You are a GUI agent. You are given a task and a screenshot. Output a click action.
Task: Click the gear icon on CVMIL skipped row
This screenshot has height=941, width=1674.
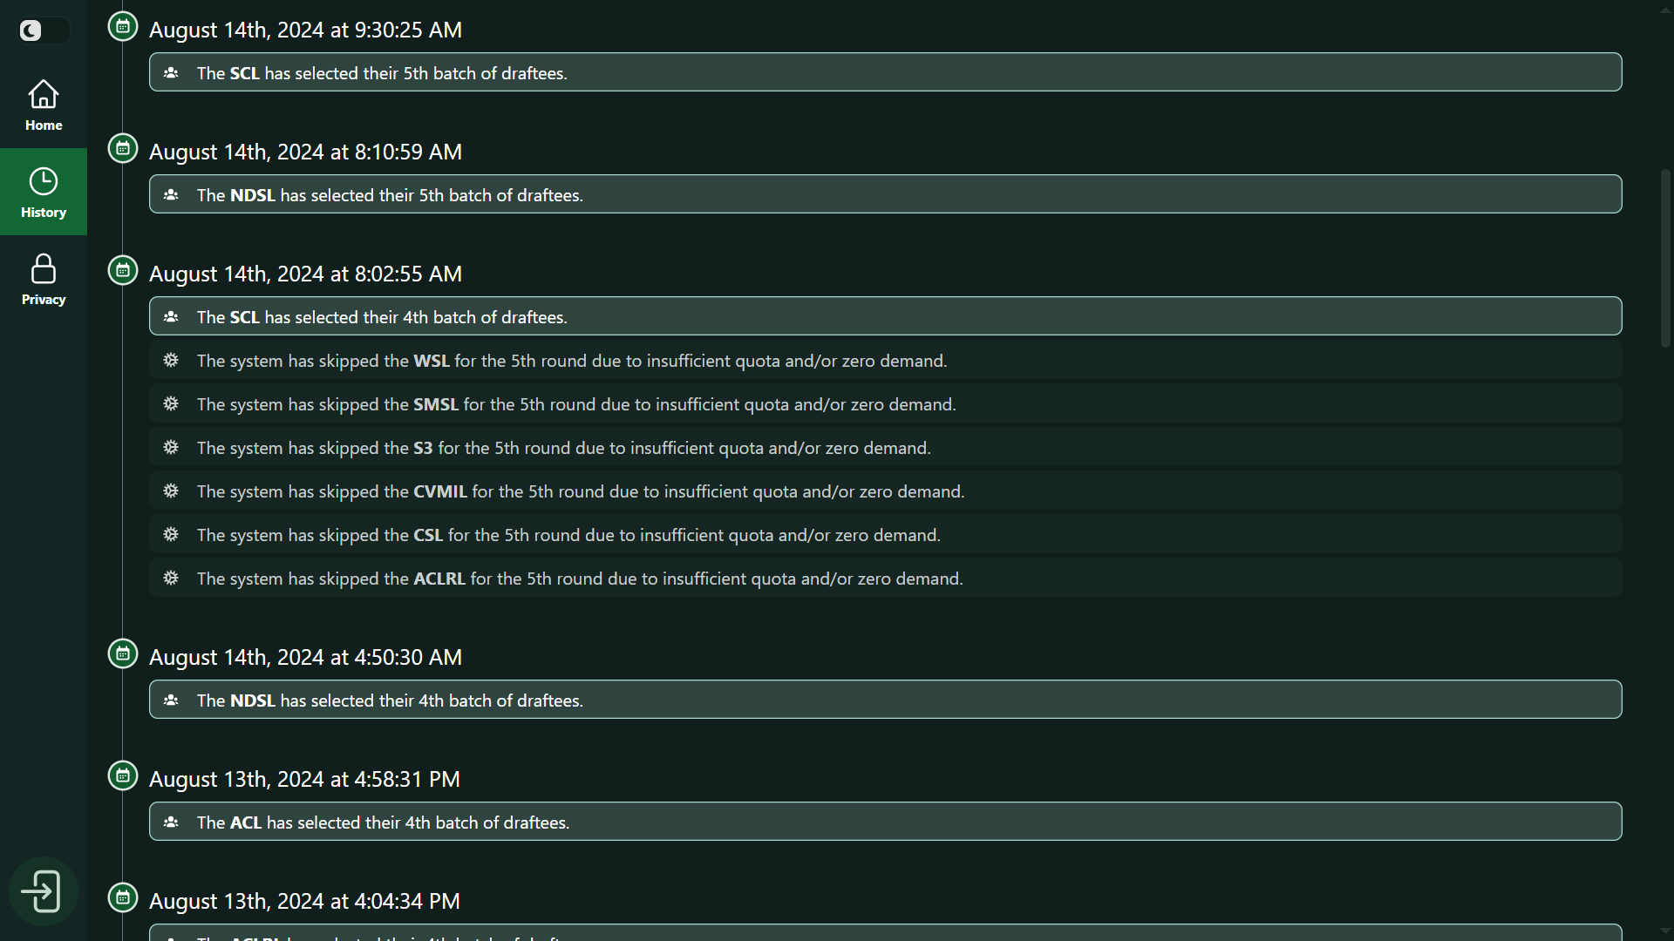(171, 491)
